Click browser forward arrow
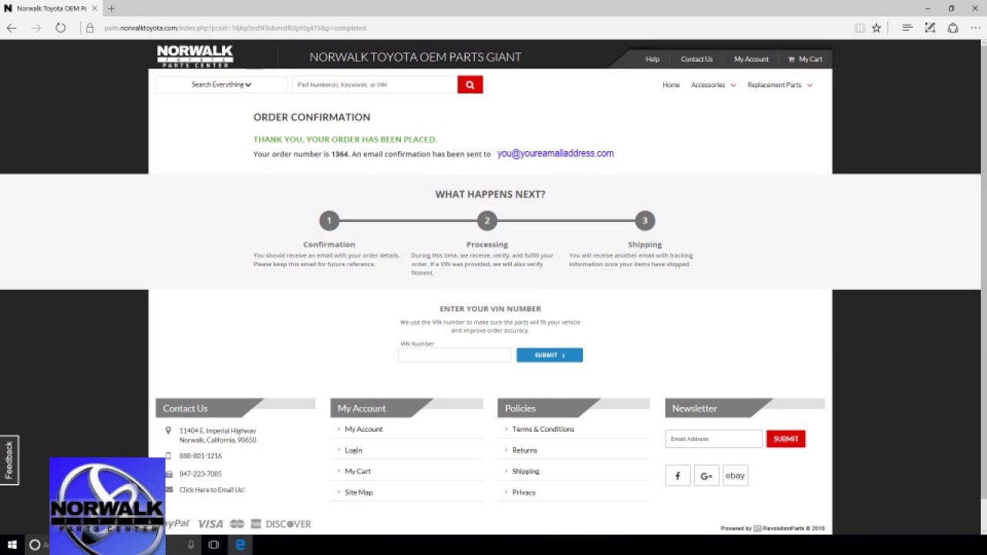The image size is (987, 555). (x=35, y=28)
